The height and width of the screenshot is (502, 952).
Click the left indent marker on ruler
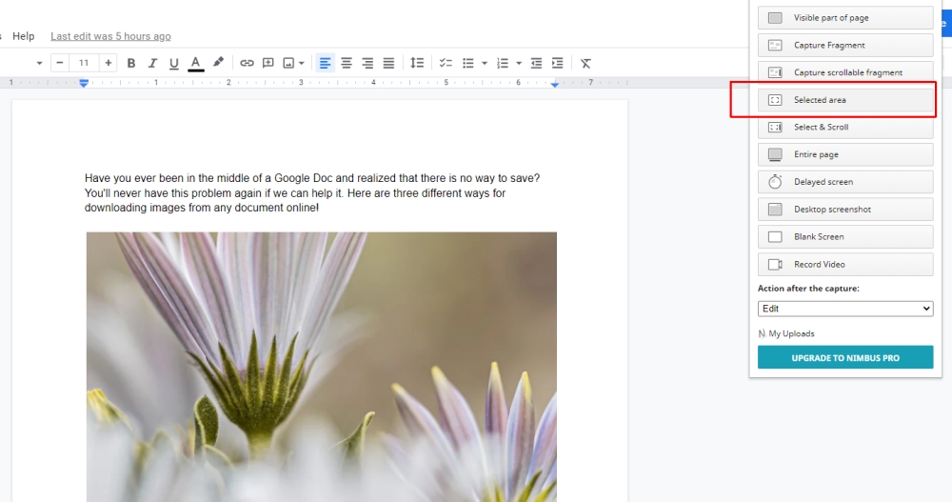tap(84, 83)
